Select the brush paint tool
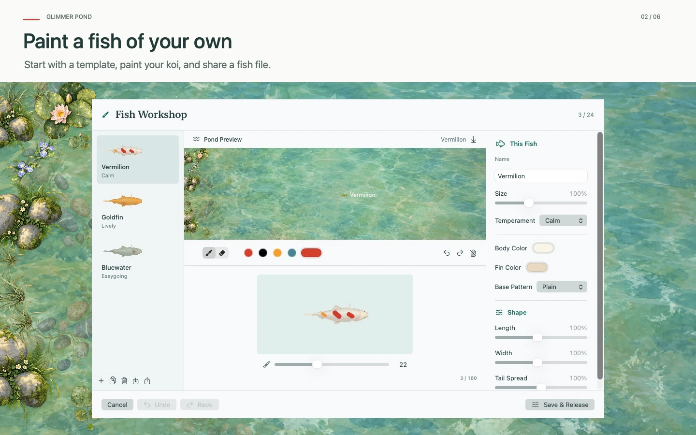696x435 pixels. click(x=209, y=253)
